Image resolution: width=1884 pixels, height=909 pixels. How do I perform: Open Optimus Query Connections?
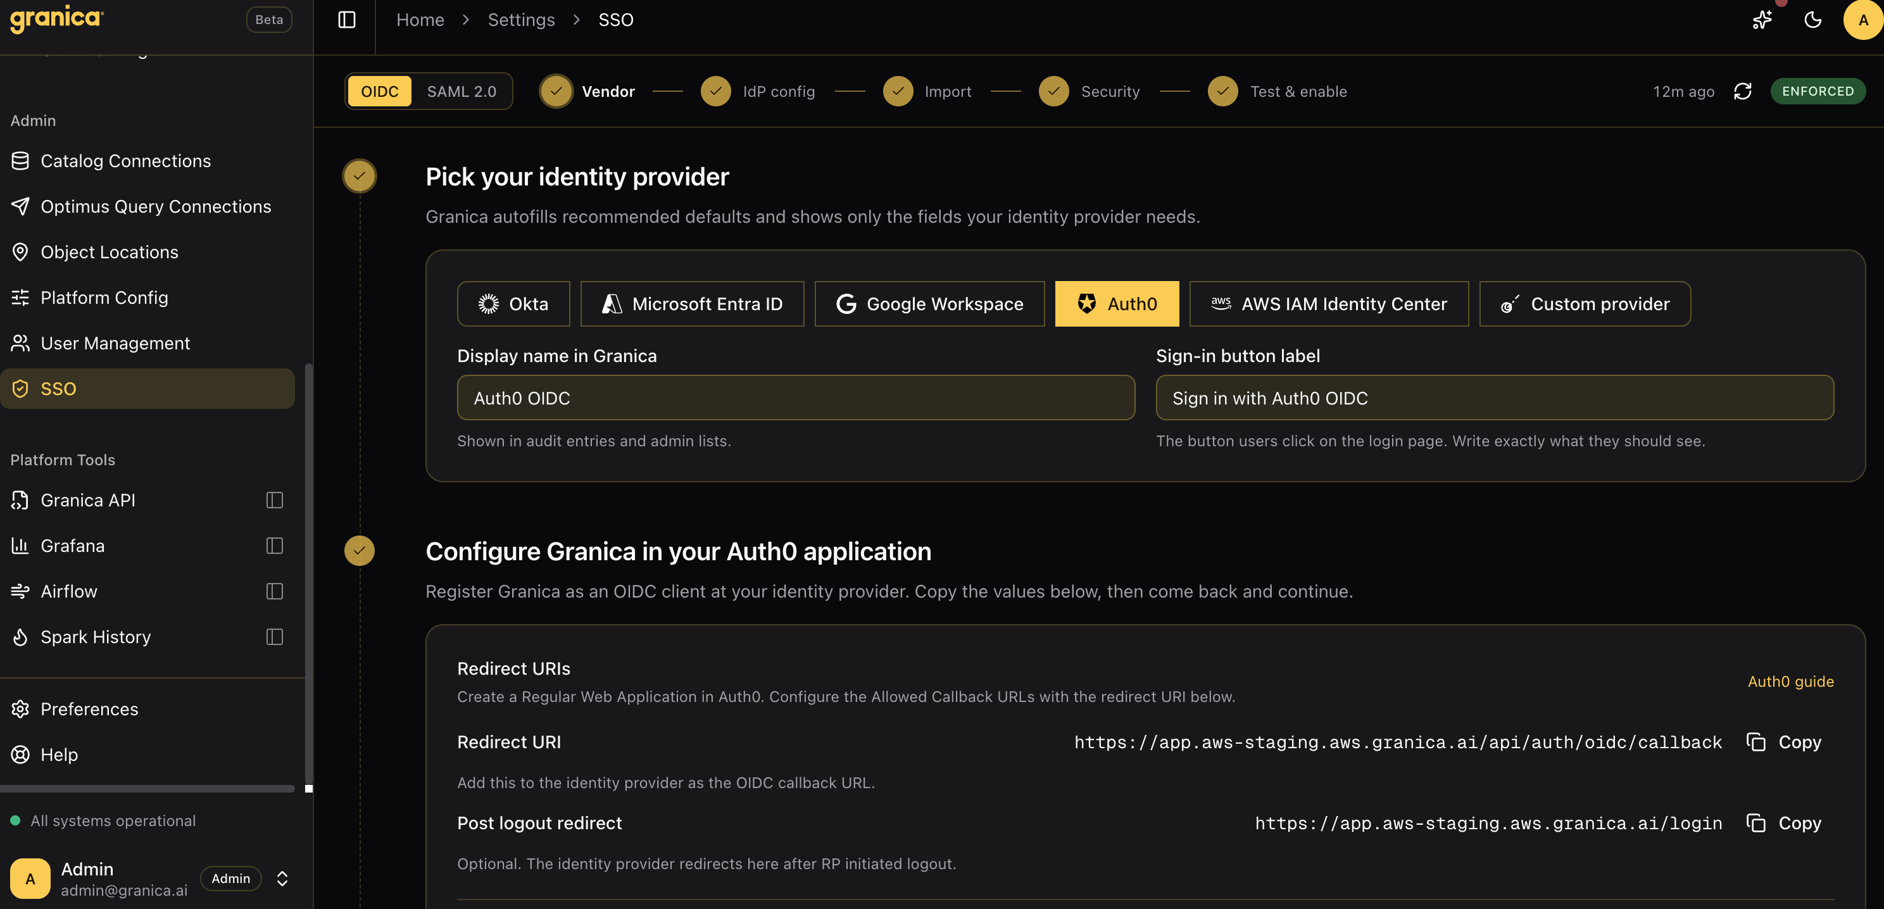click(147, 206)
